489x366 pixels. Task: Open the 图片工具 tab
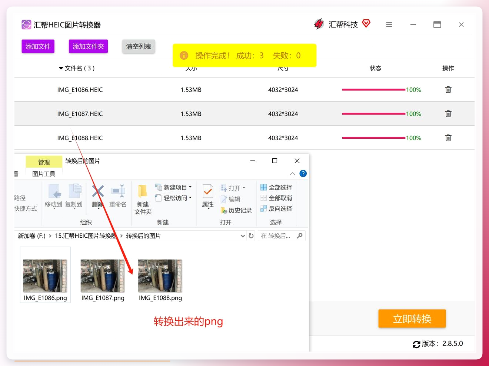(44, 174)
